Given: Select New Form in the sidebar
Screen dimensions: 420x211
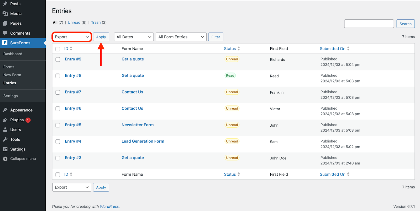Looking at the screenshot, I should click(12, 75).
